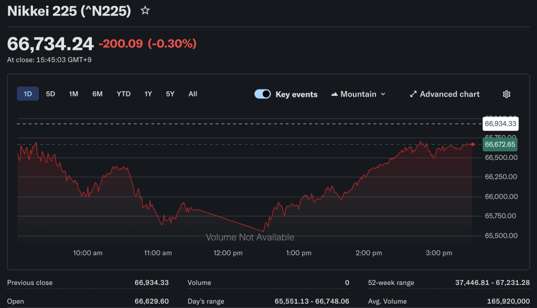Screen dimensions: 537x308
Task: Click the 3:00 pm axis label
Action: (439, 253)
